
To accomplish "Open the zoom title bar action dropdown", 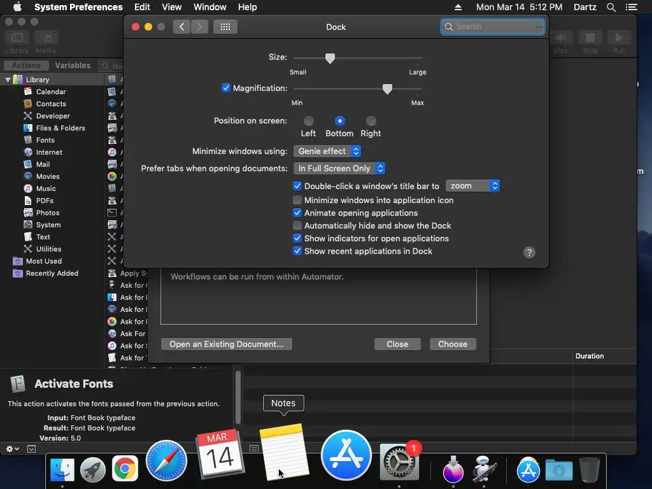I will tap(472, 186).
